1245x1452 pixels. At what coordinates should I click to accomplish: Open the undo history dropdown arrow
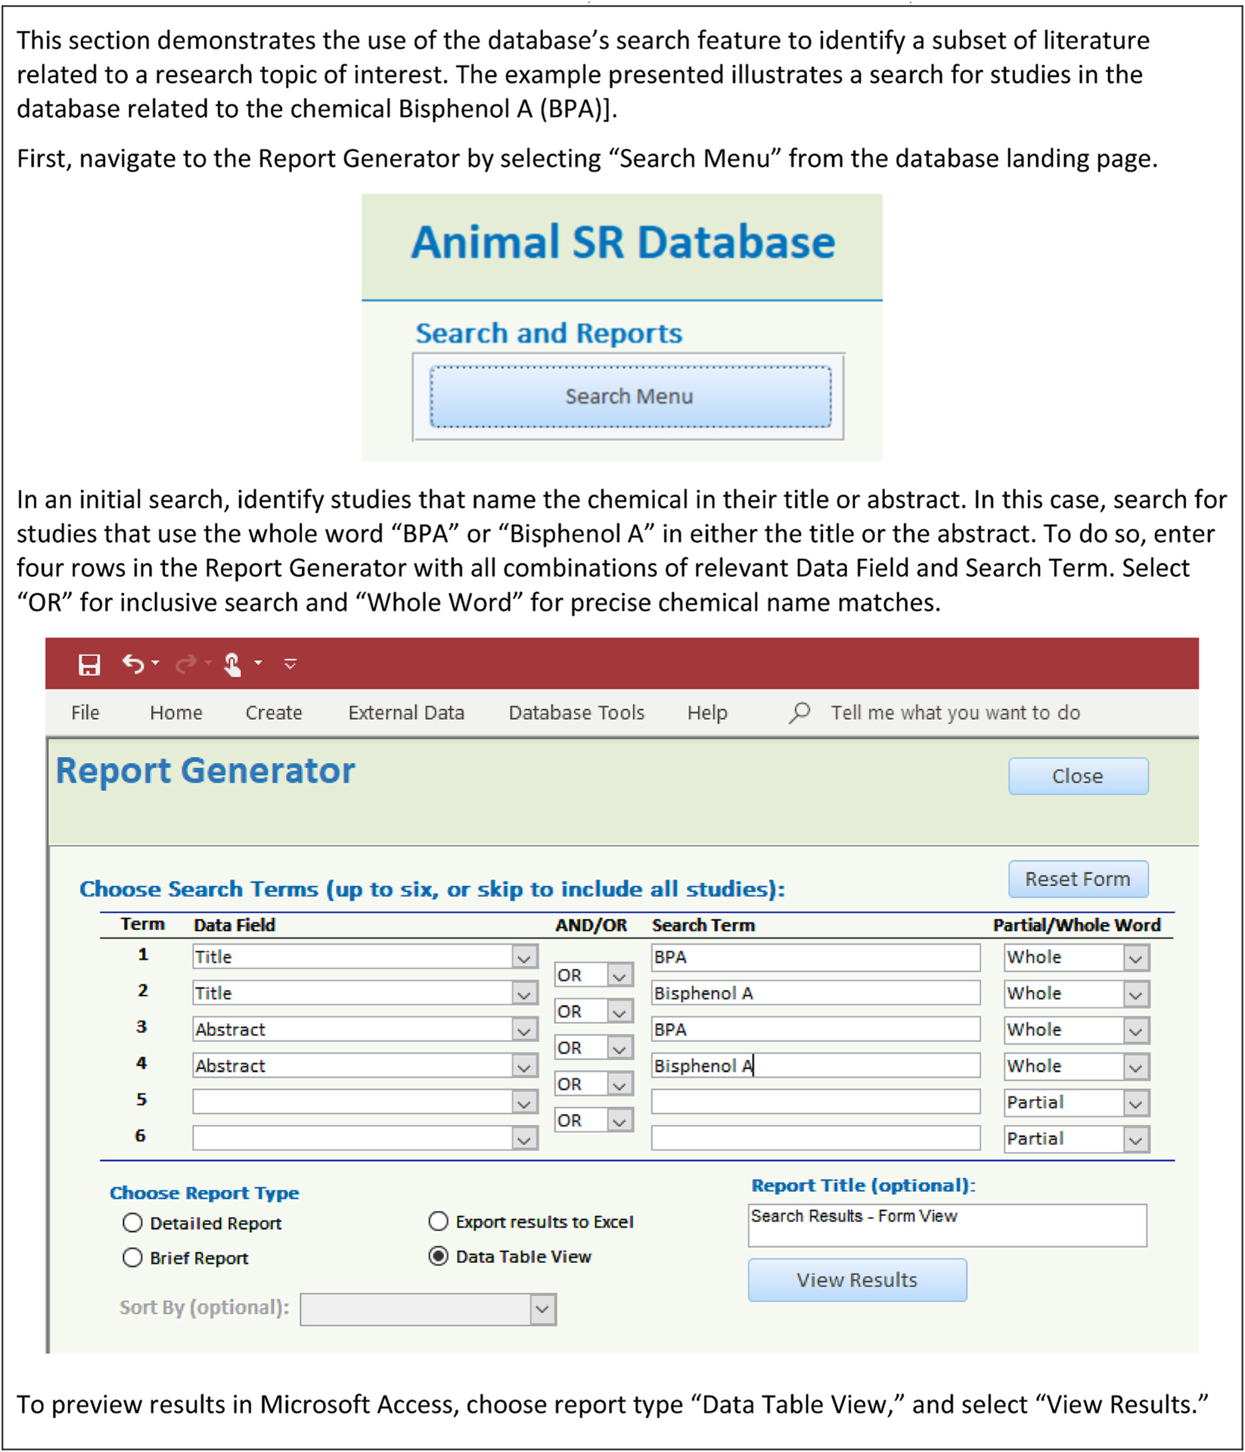click(x=155, y=663)
